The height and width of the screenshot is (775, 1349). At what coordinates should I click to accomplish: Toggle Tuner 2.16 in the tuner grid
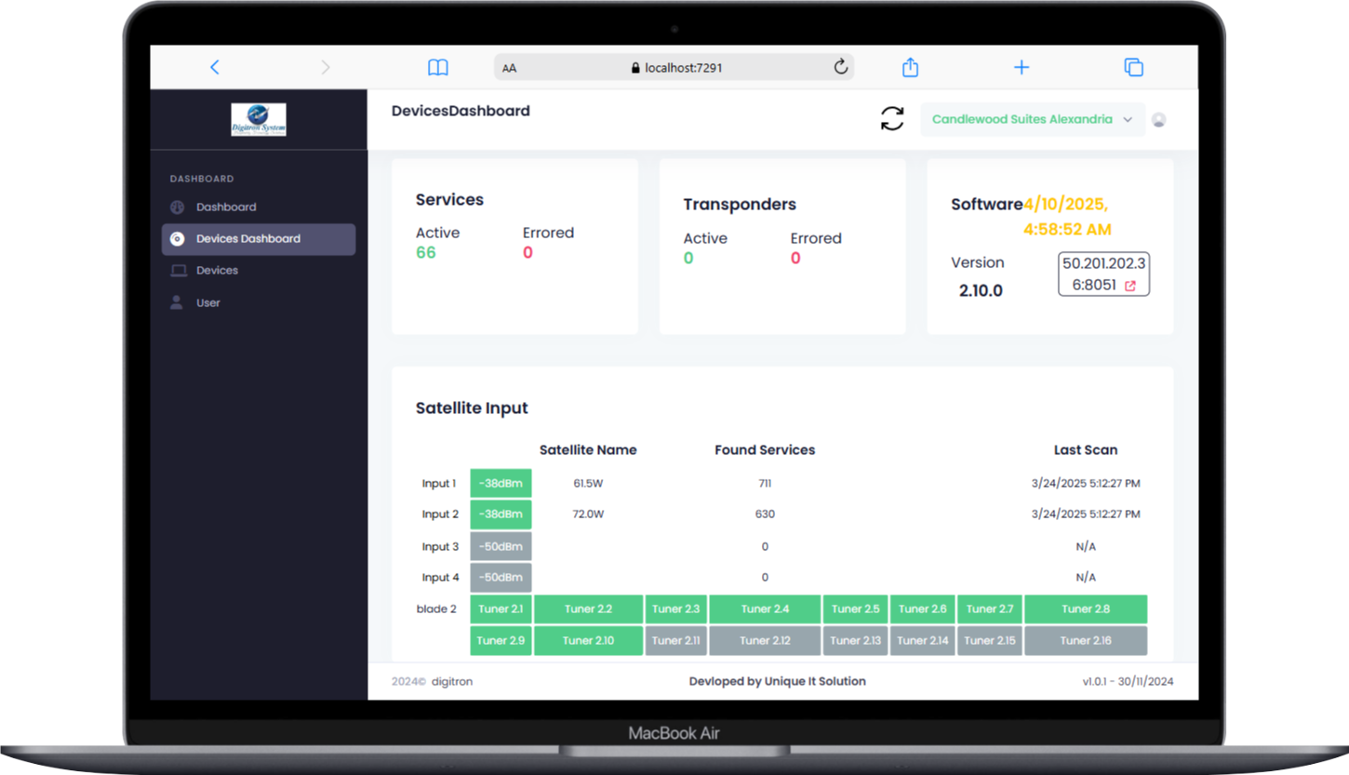pyautogui.click(x=1085, y=640)
